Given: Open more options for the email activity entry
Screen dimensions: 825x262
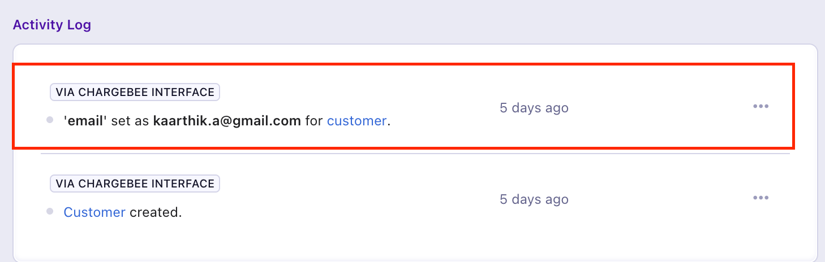Looking at the screenshot, I should click(x=760, y=106).
